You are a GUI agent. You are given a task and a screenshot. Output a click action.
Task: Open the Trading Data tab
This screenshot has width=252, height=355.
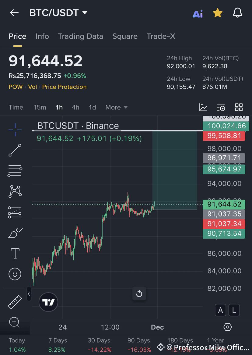point(80,36)
